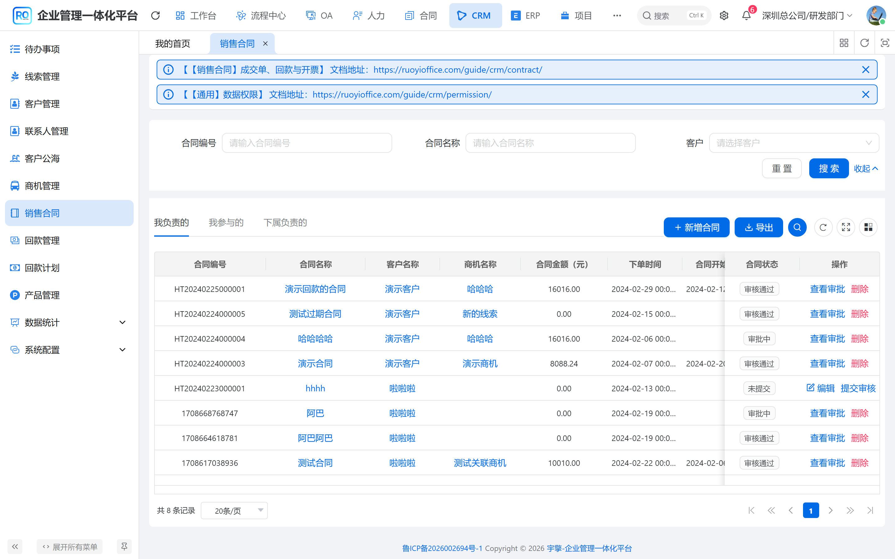Click the 新增合同 button
This screenshot has width=895, height=559.
(696, 227)
